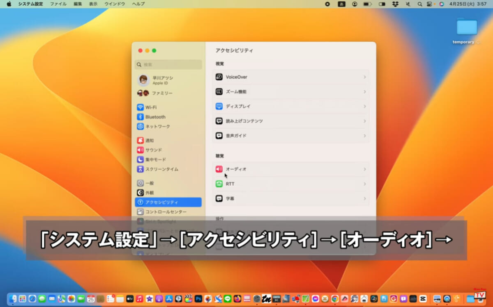Open the Apple menu

[9, 4]
